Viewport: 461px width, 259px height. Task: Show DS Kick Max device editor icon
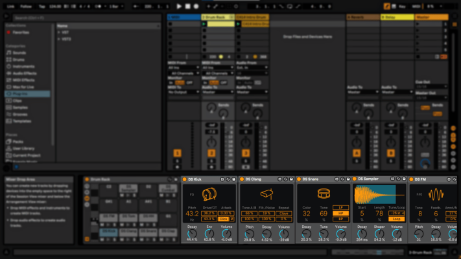click(x=222, y=179)
